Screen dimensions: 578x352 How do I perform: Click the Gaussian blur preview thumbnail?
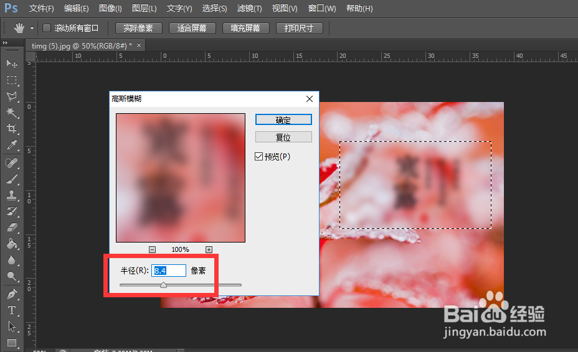click(181, 178)
